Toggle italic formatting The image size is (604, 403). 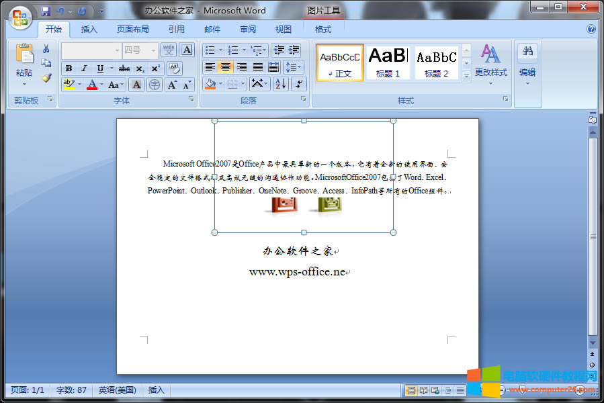click(x=84, y=68)
